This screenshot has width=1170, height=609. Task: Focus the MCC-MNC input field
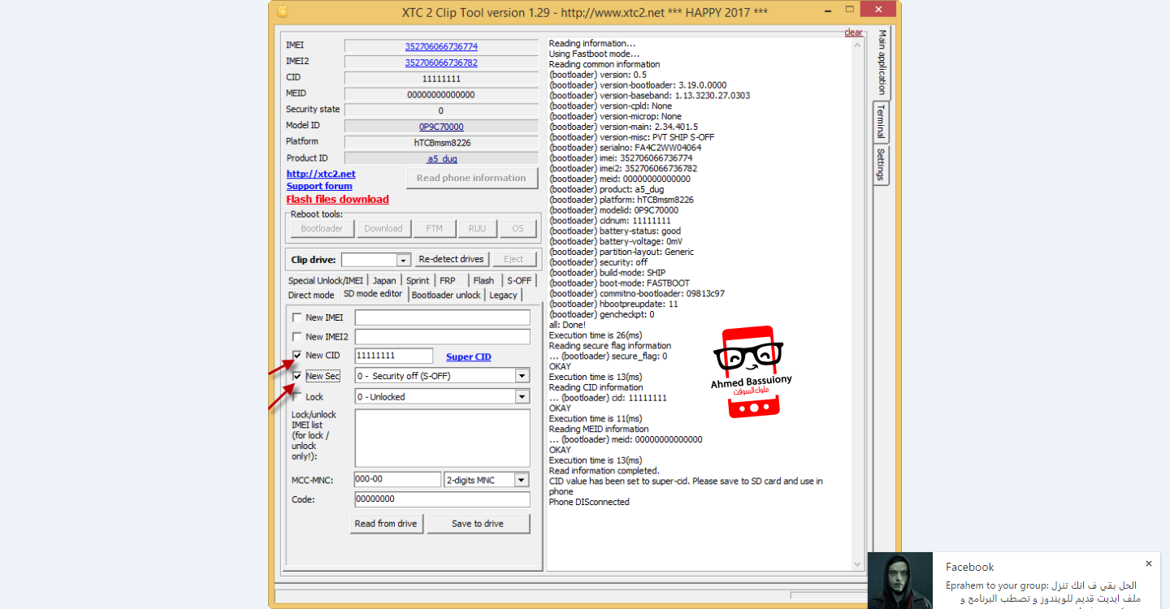click(x=398, y=480)
